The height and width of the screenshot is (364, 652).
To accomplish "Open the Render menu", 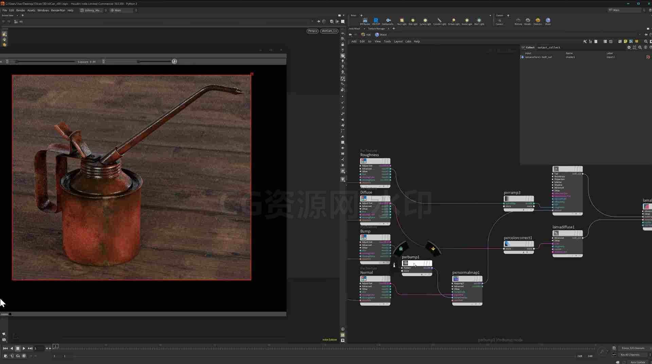I will (21, 11).
